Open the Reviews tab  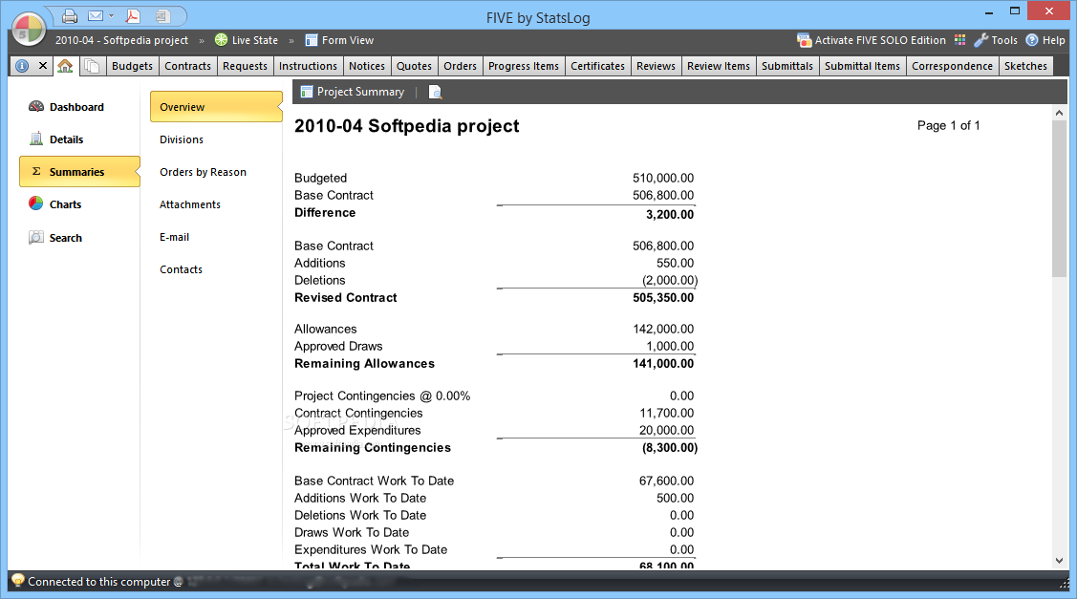coord(656,66)
